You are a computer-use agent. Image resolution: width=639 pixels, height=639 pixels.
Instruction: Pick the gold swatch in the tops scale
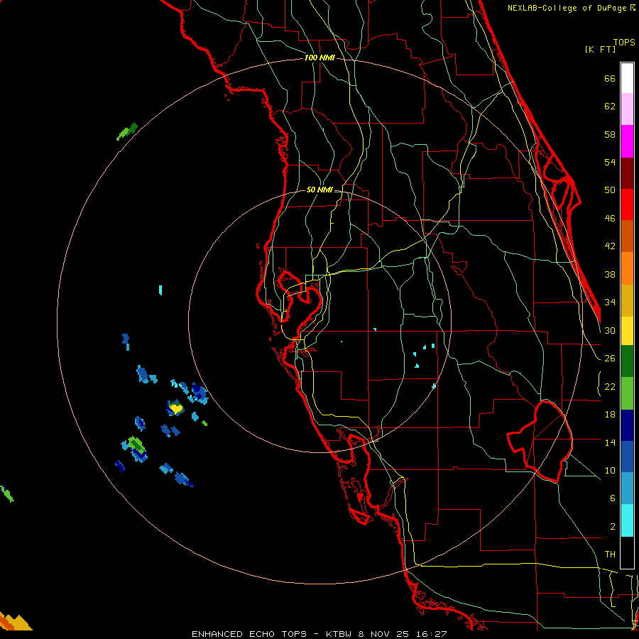(x=627, y=300)
